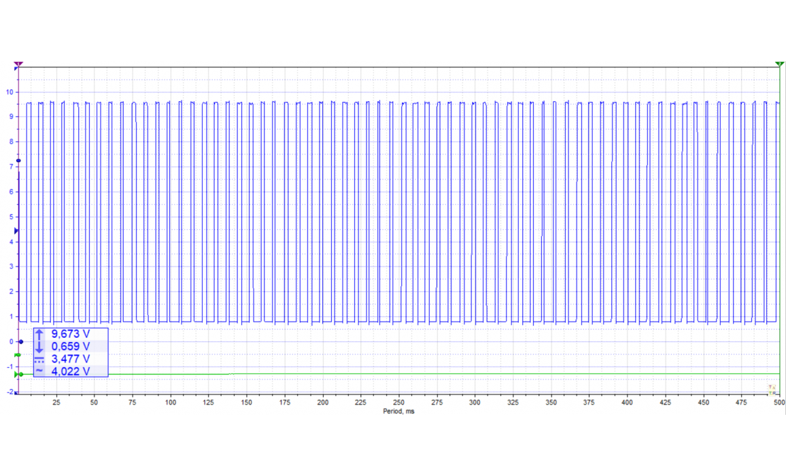Click the "Period, ms" axis label
Image resolution: width=786 pixels, height=476 pixels.
[398, 411]
